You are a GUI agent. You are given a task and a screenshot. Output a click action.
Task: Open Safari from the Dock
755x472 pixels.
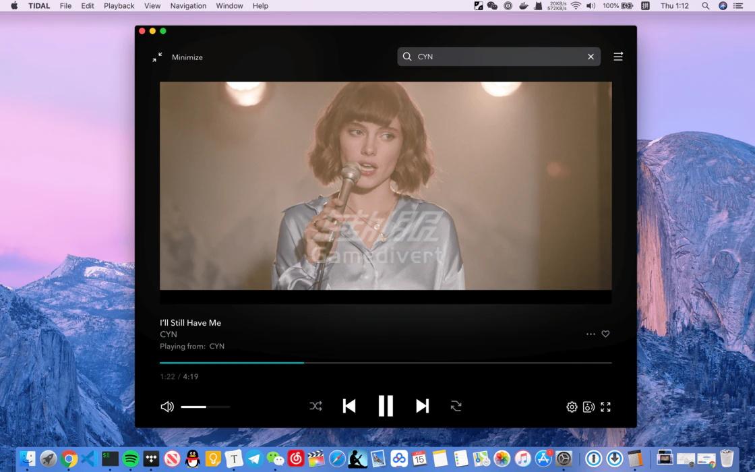pyautogui.click(x=337, y=459)
